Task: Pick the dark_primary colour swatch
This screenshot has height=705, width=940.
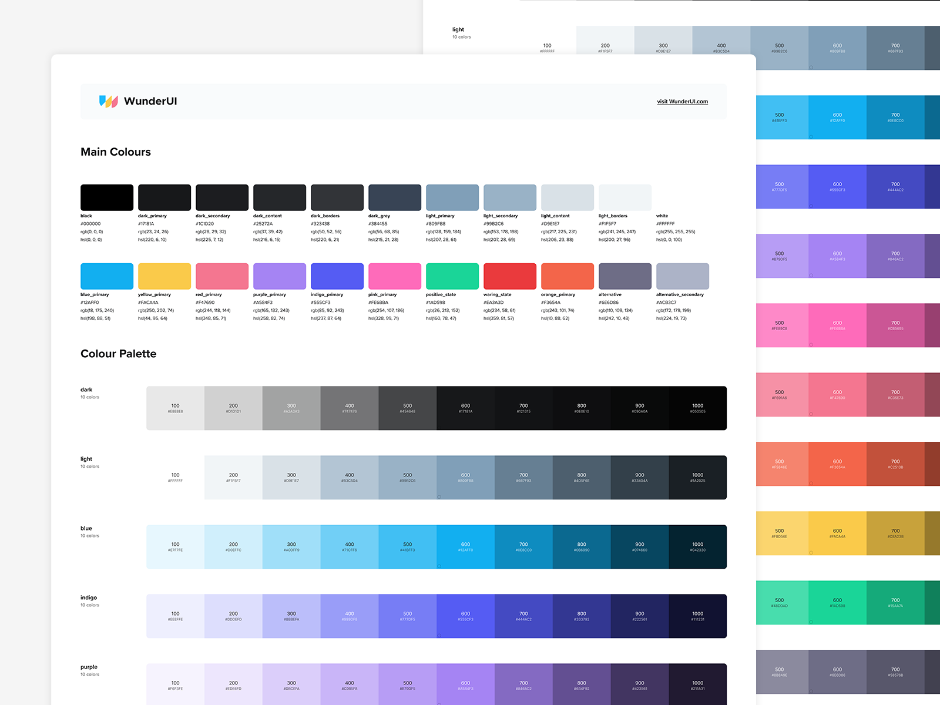Action: point(164,197)
